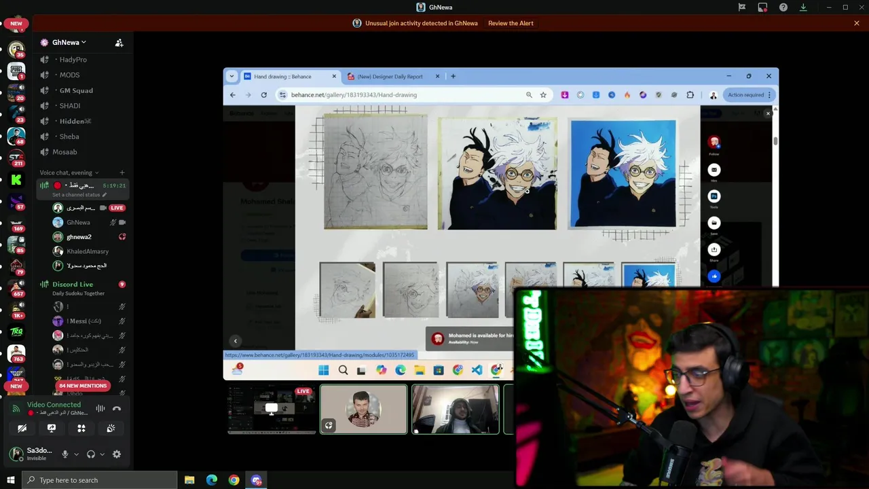Open a new browser tab
The image size is (869, 489).
click(x=454, y=76)
